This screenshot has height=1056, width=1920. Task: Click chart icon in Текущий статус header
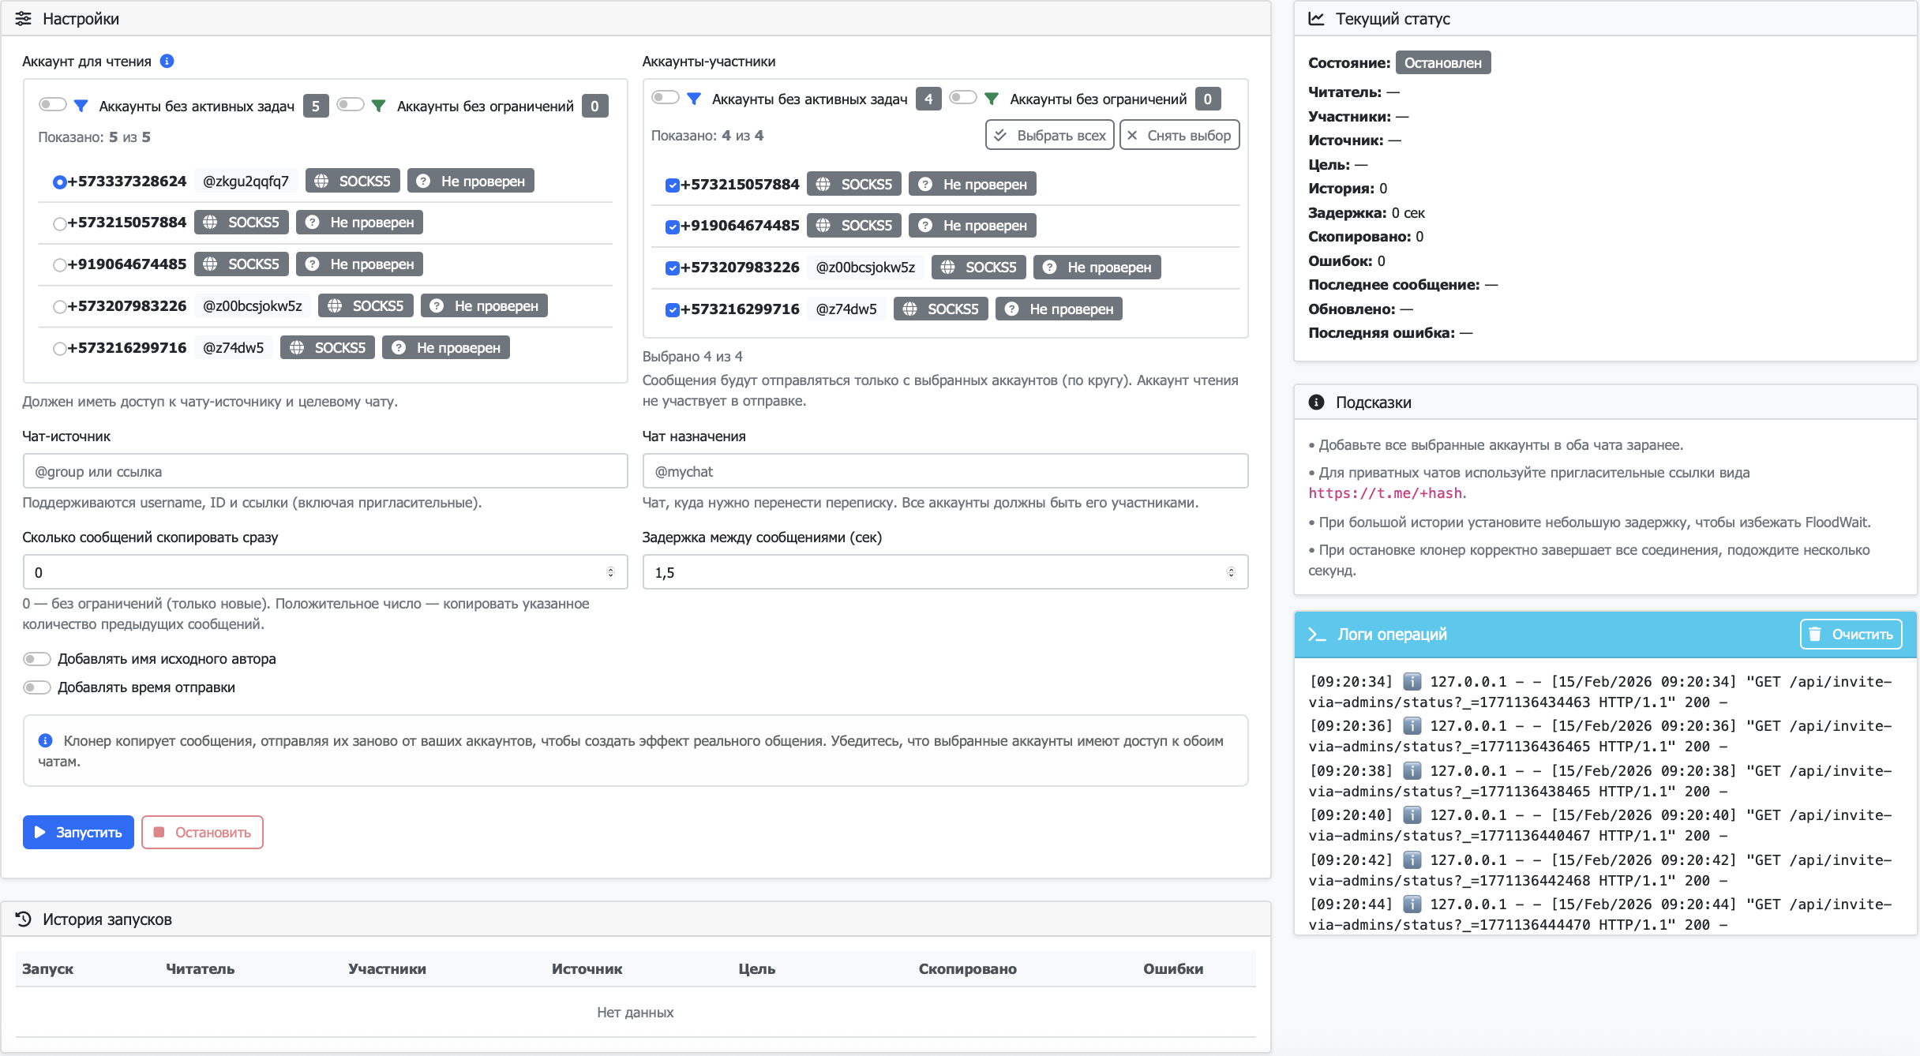1316,18
